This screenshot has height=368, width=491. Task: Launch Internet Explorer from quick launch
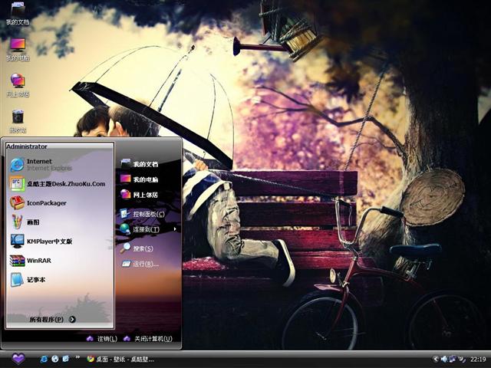pyautogui.click(x=44, y=359)
